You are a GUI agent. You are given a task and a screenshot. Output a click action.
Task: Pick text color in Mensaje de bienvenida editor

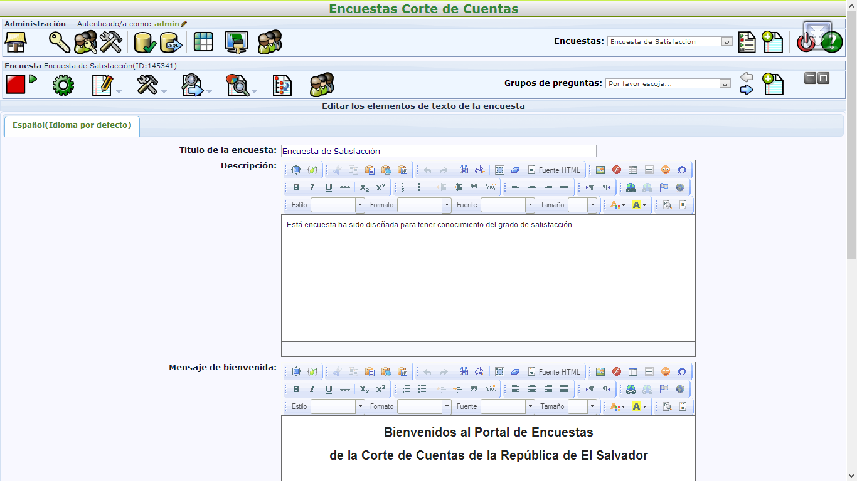(617, 406)
